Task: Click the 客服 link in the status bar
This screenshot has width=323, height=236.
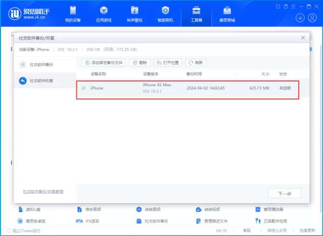Action: (247, 231)
